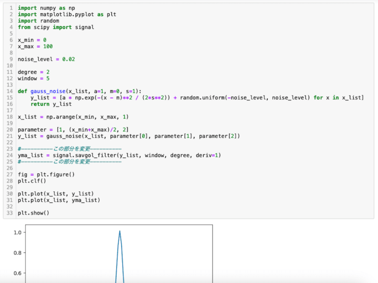Viewport: 378px width, 283px height.
Task: Click the plt.show() line
Action: point(33,213)
